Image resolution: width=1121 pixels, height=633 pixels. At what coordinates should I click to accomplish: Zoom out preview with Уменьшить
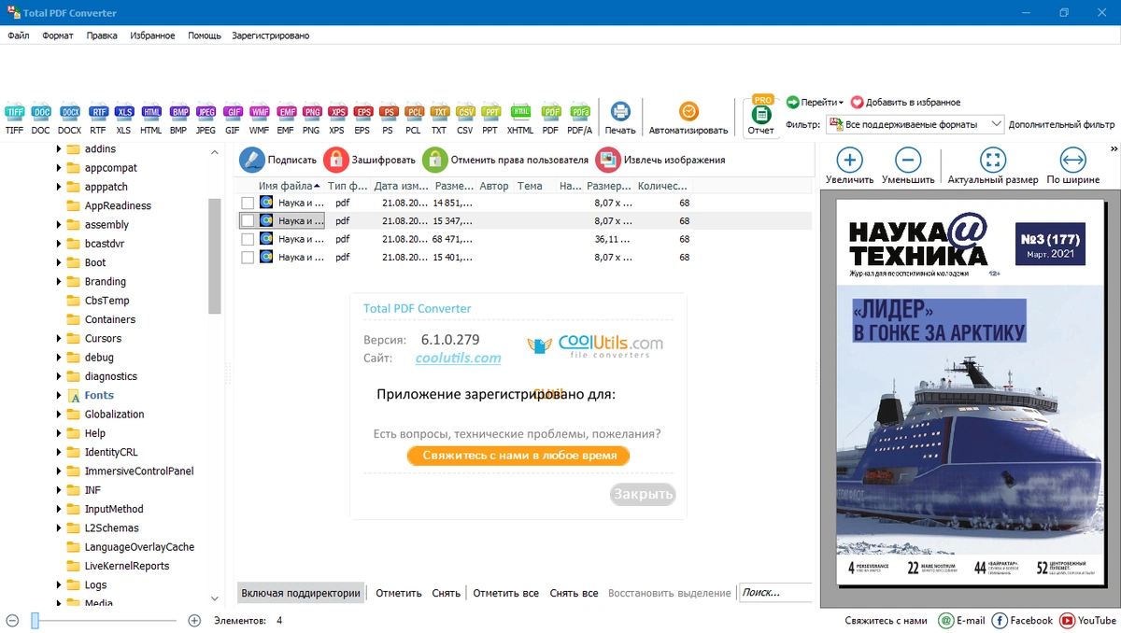click(908, 166)
